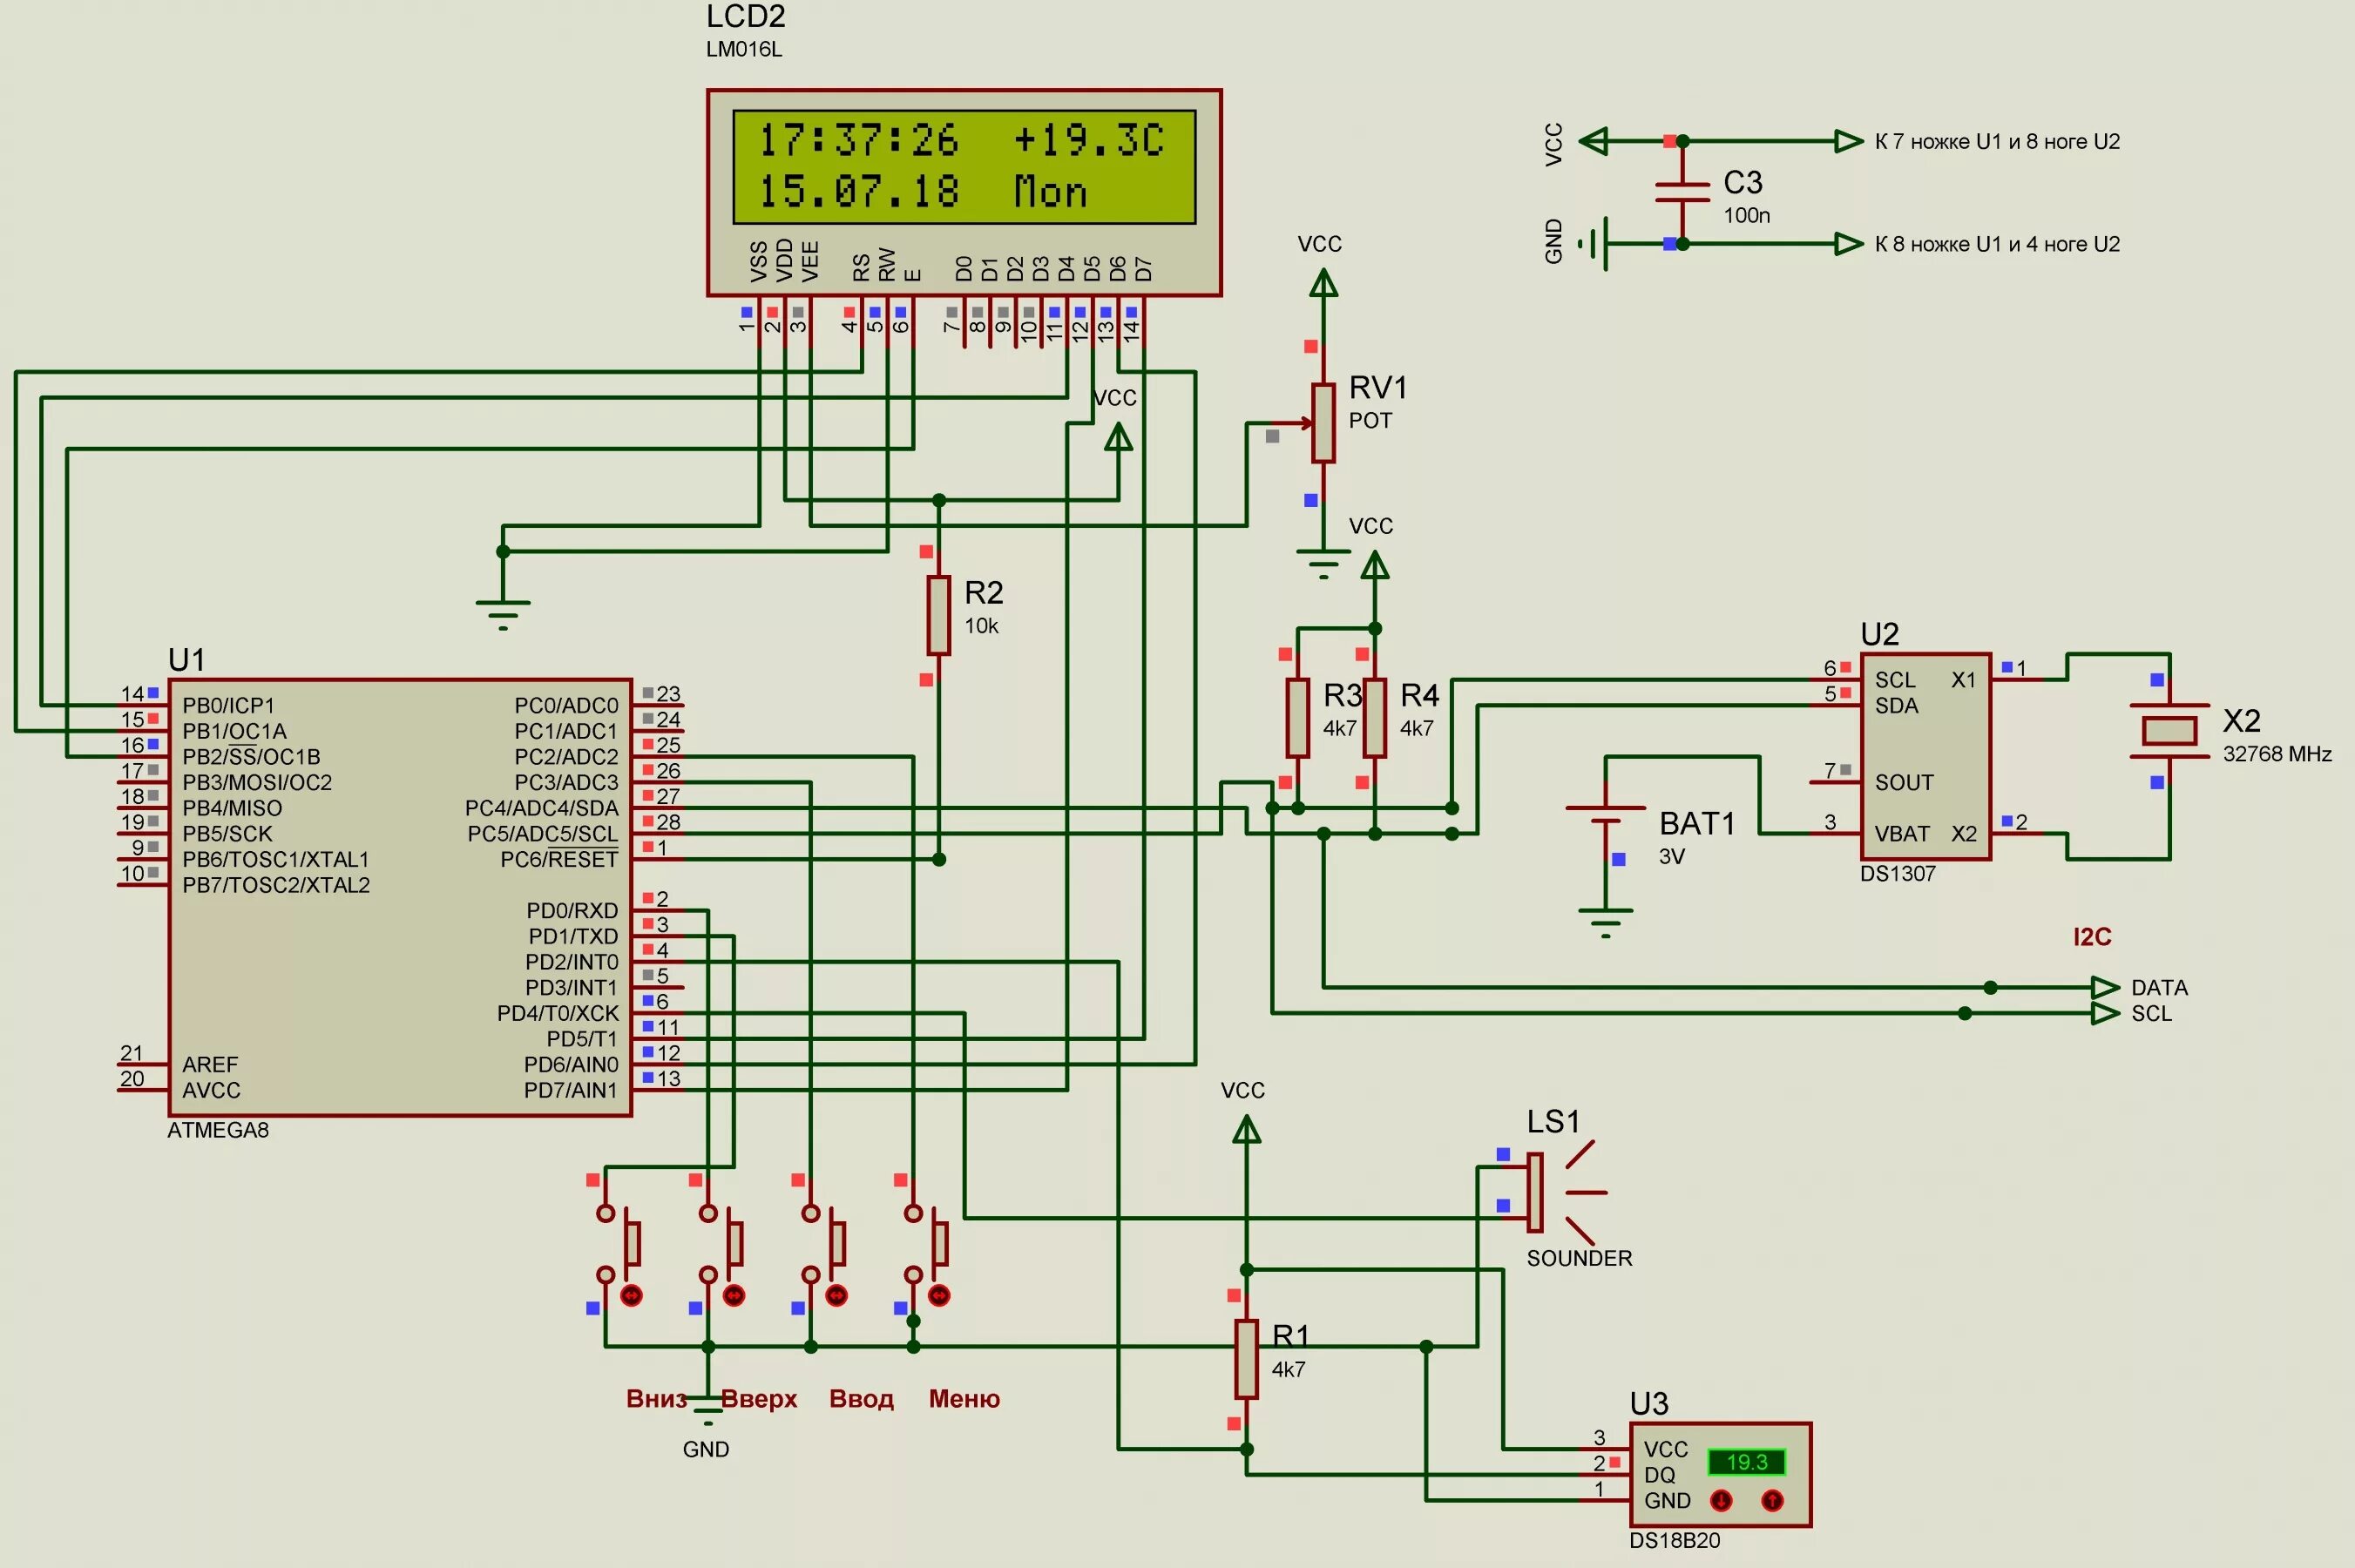Viewport: 2355px width, 1568px height.
Task: Increase DS18B20 temperature with up arrow
Action: click(x=1772, y=1500)
